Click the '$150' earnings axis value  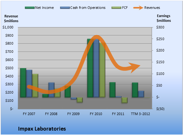coord(160,62)
